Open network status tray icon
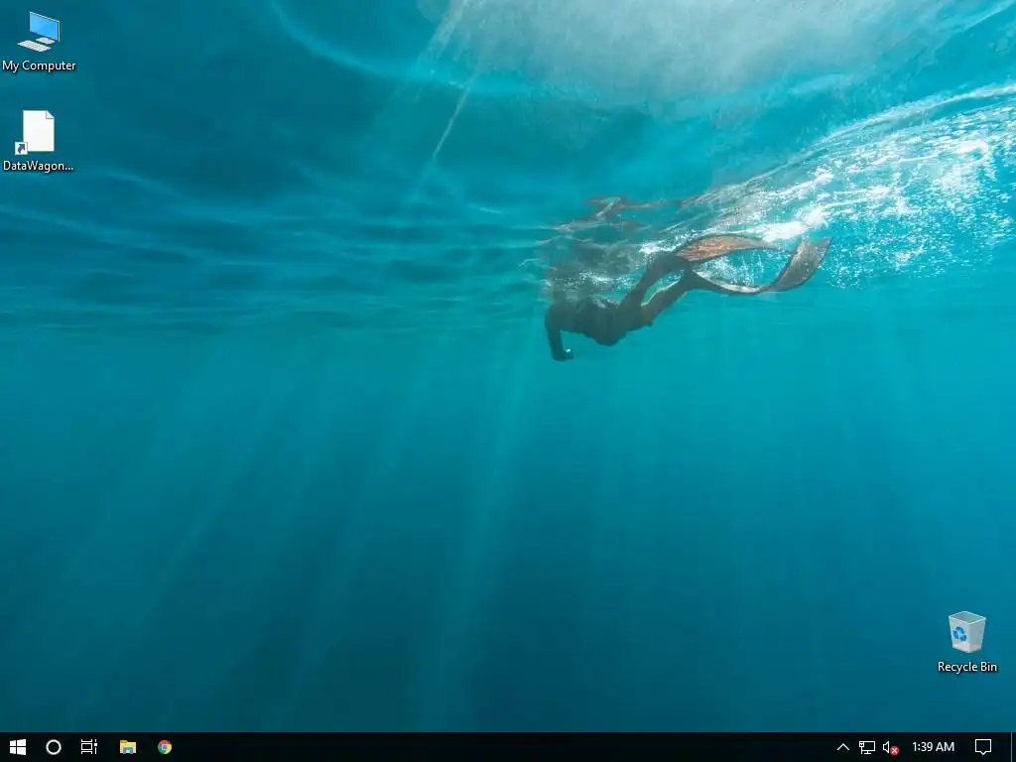Image resolution: width=1016 pixels, height=762 pixels. point(867,747)
